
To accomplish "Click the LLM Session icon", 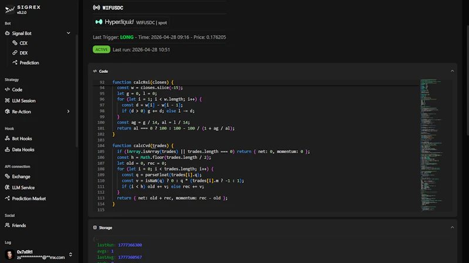I will click(x=7, y=100).
